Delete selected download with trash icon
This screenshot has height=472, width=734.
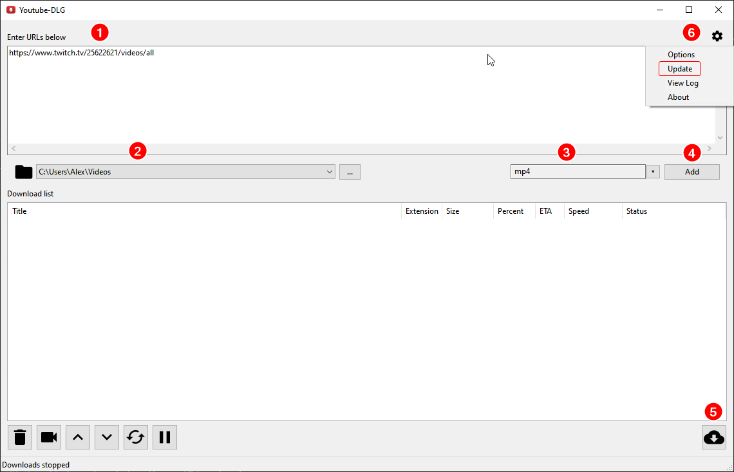click(x=20, y=437)
